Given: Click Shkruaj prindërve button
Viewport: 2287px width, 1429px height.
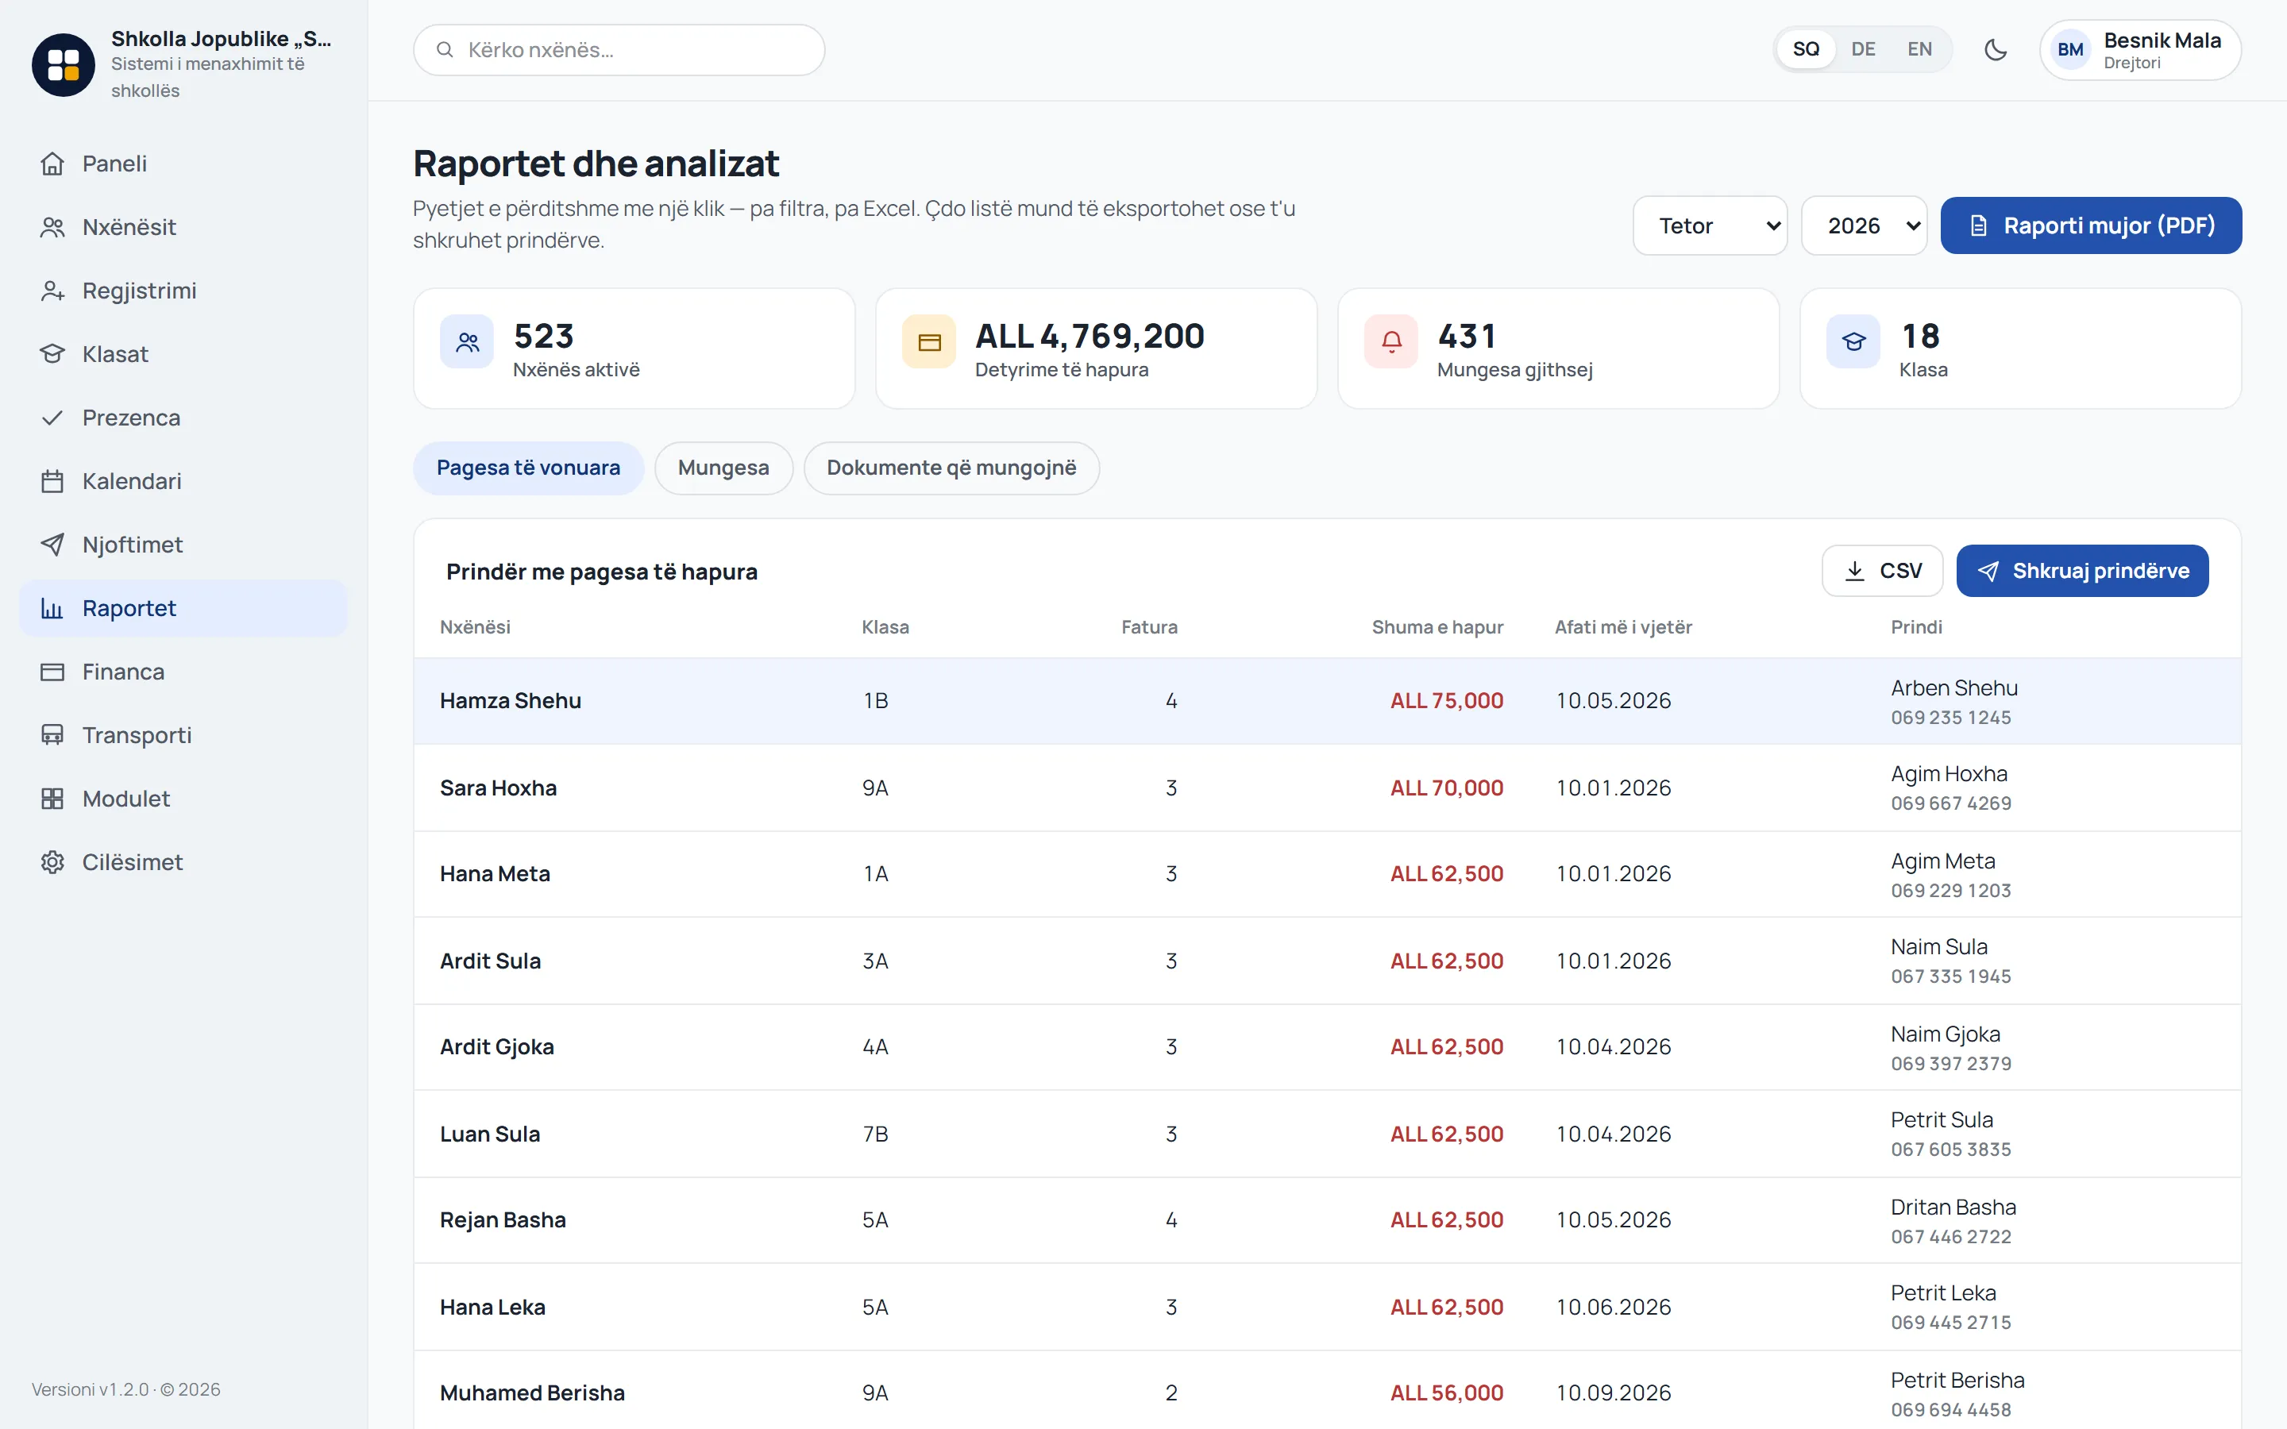Looking at the screenshot, I should tap(2082, 571).
